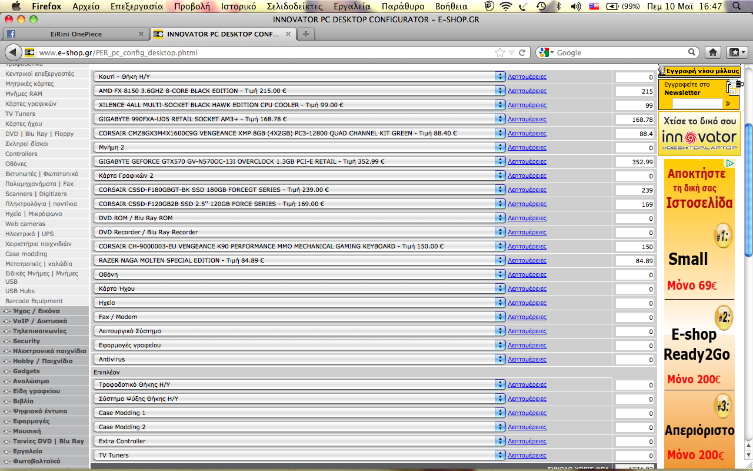Click the Αποκτήστε τη δική σας Ιστοσελίδα ad

click(699, 188)
